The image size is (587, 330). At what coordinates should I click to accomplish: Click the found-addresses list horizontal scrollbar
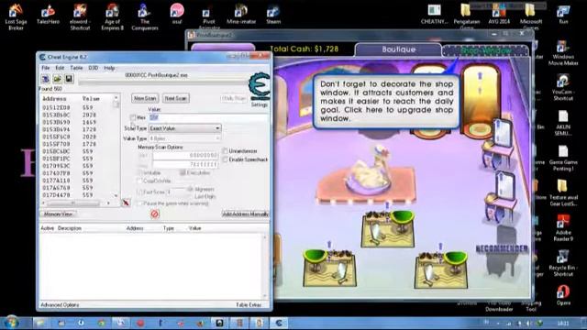[x=76, y=203]
